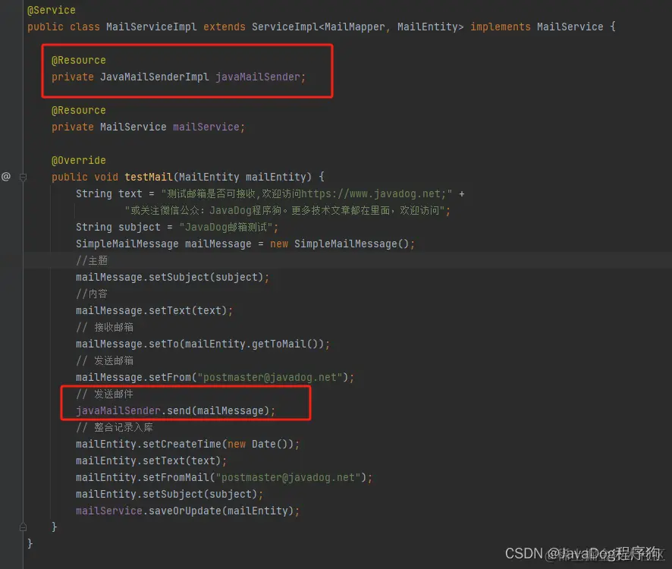Click mailEntity.setText(text) statement
This screenshot has width=672, height=569.
pos(151,461)
